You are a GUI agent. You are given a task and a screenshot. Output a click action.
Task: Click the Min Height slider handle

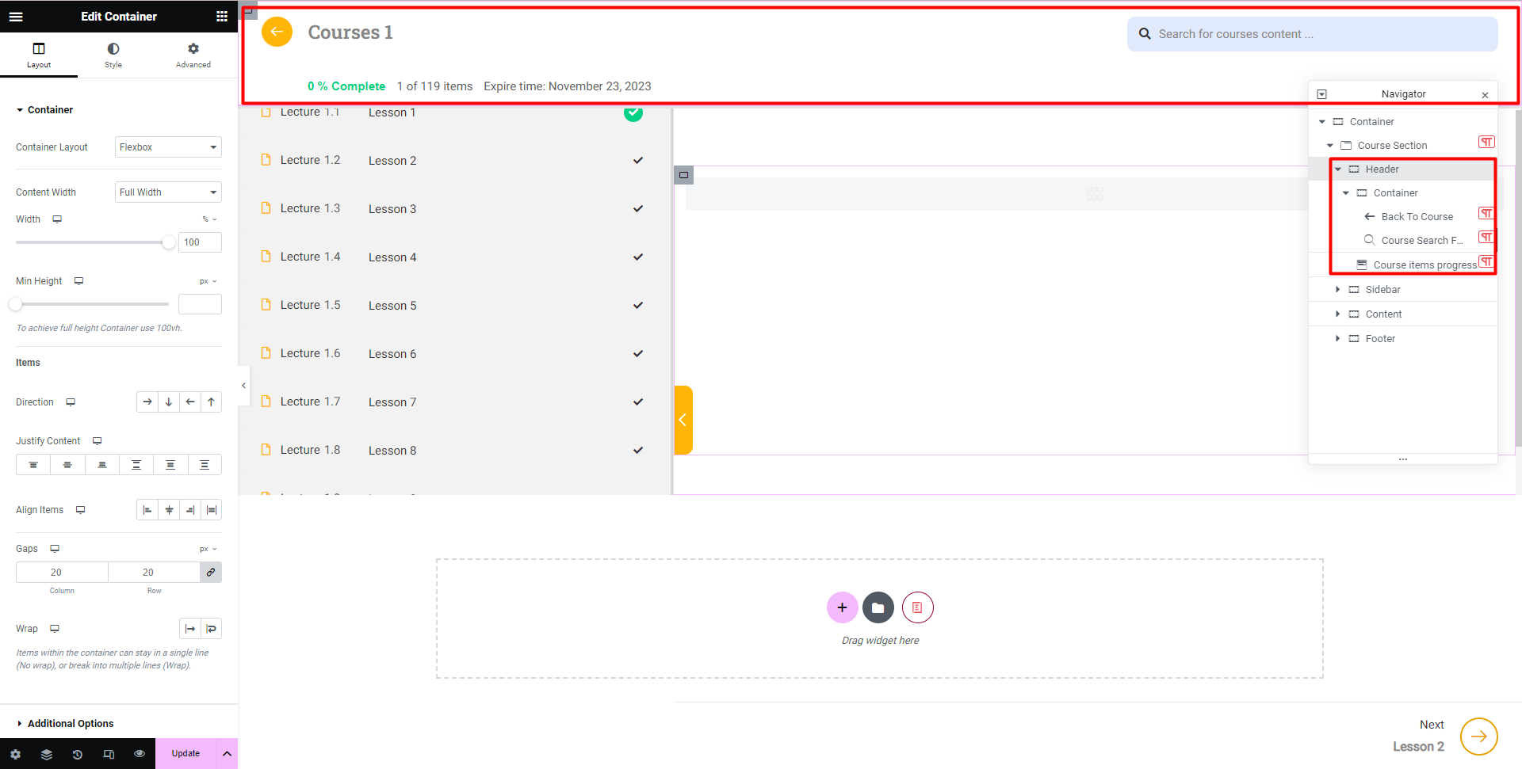tap(16, 304)
